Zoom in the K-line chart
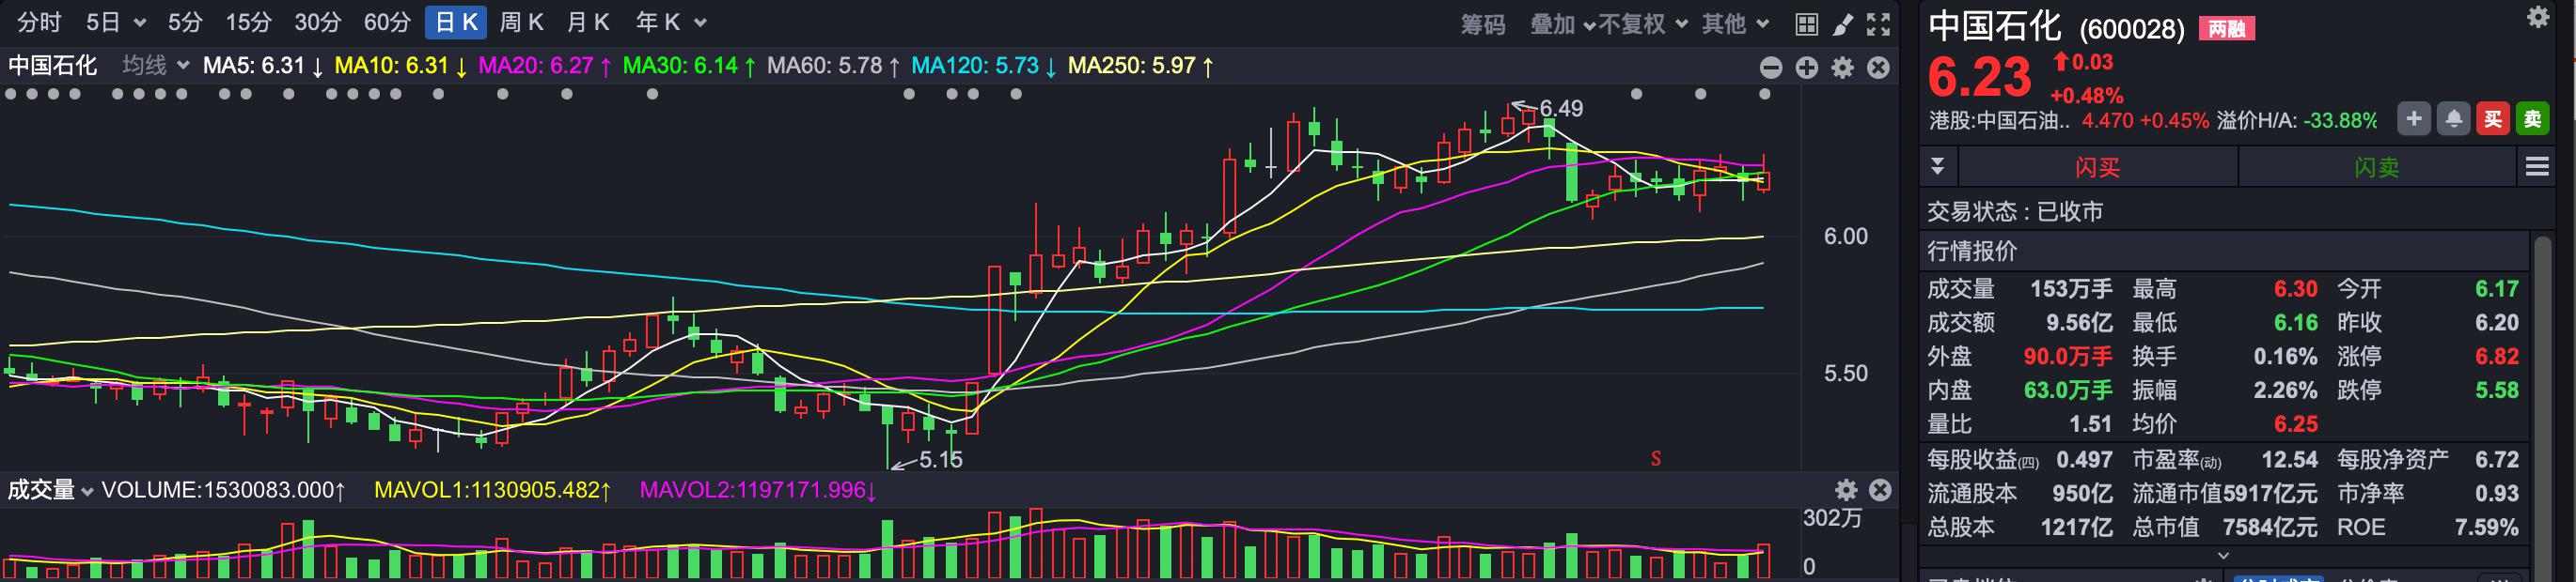This screenshot has width=2576, height=582. coord(1807,67)
